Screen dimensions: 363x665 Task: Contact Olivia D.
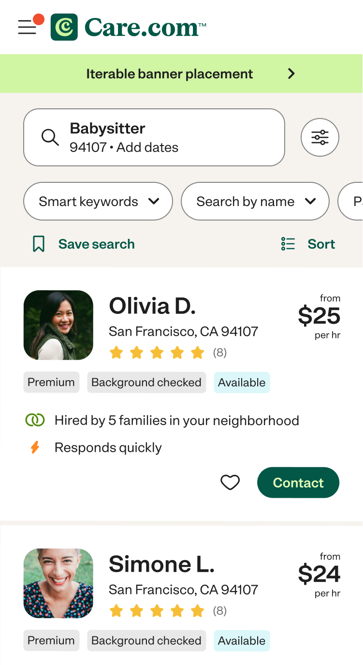pyautogui.click(x=298, y=482)
